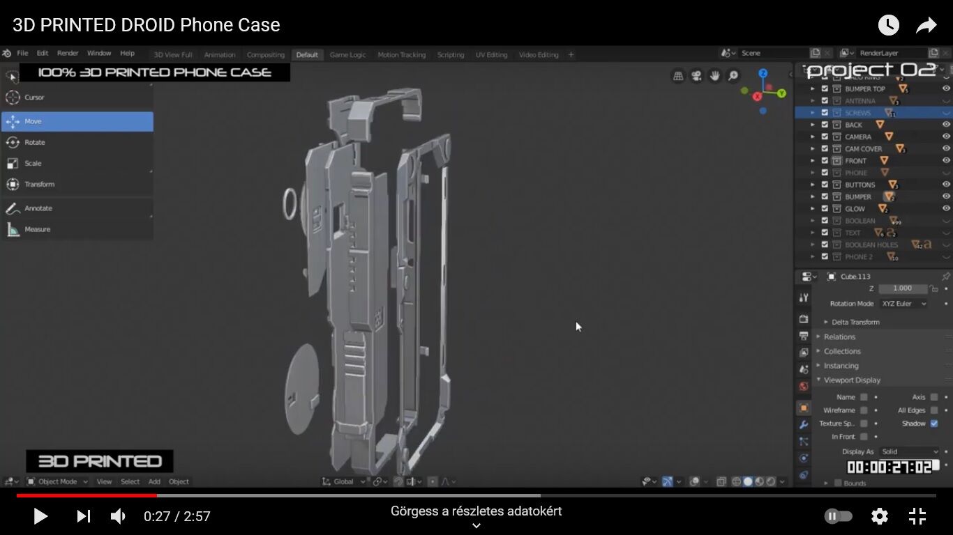953x535 pixels.
Task: Click the pan view hand icon
Action: (x=714, y=76)
